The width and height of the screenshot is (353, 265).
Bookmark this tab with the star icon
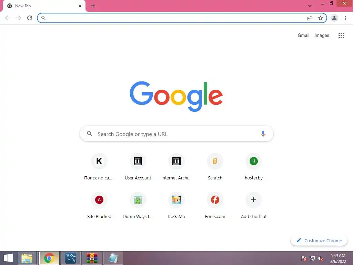pyautogui.click(x=321, y=18)
